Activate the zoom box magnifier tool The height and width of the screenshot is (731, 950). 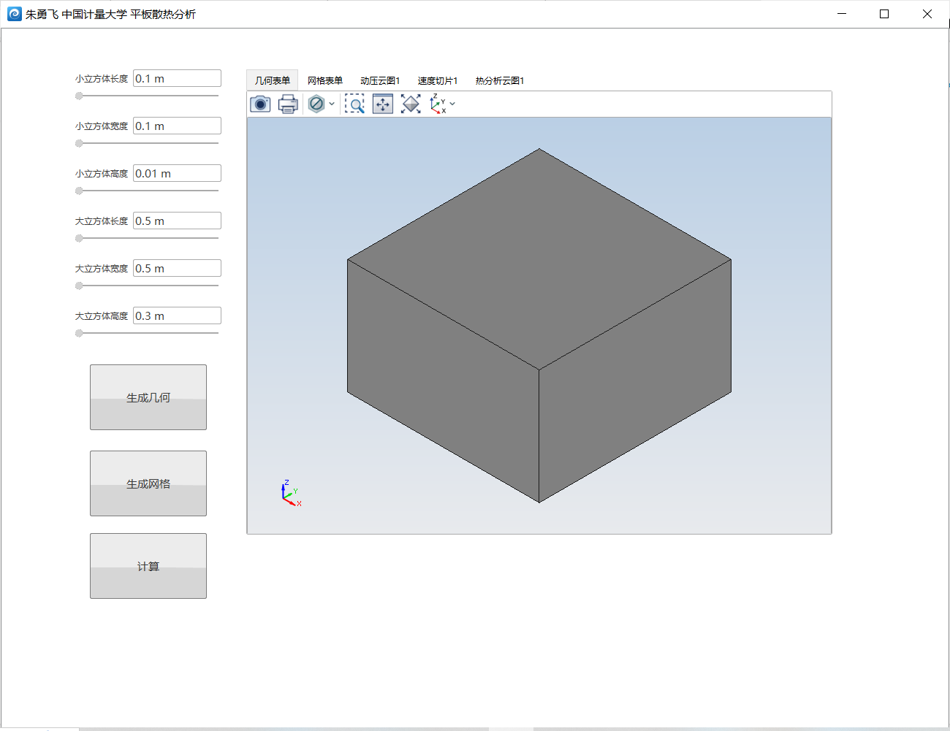tap(354, 104)
